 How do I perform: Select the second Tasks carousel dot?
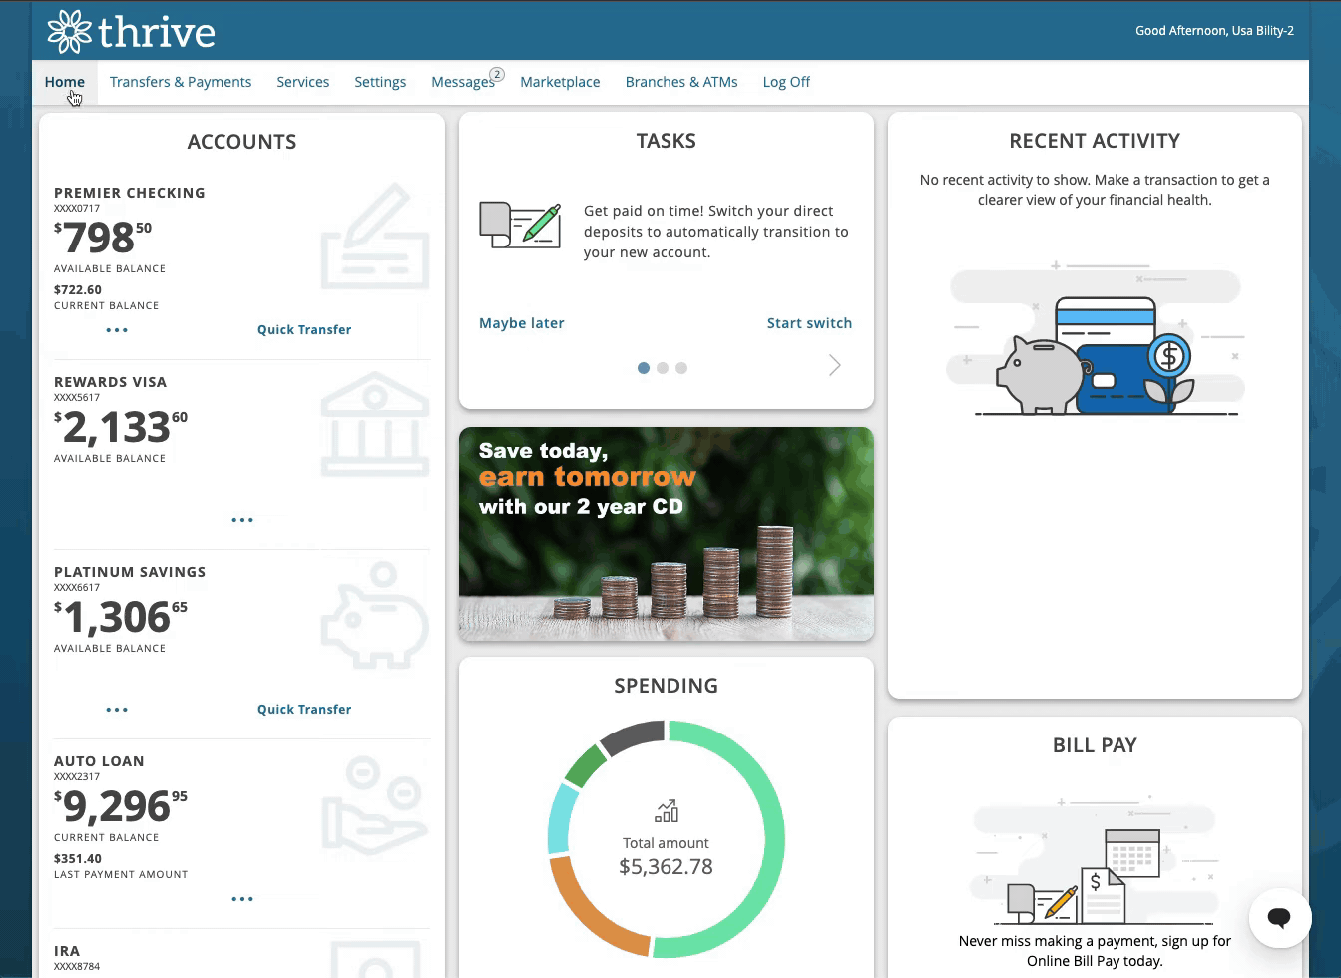663,368
